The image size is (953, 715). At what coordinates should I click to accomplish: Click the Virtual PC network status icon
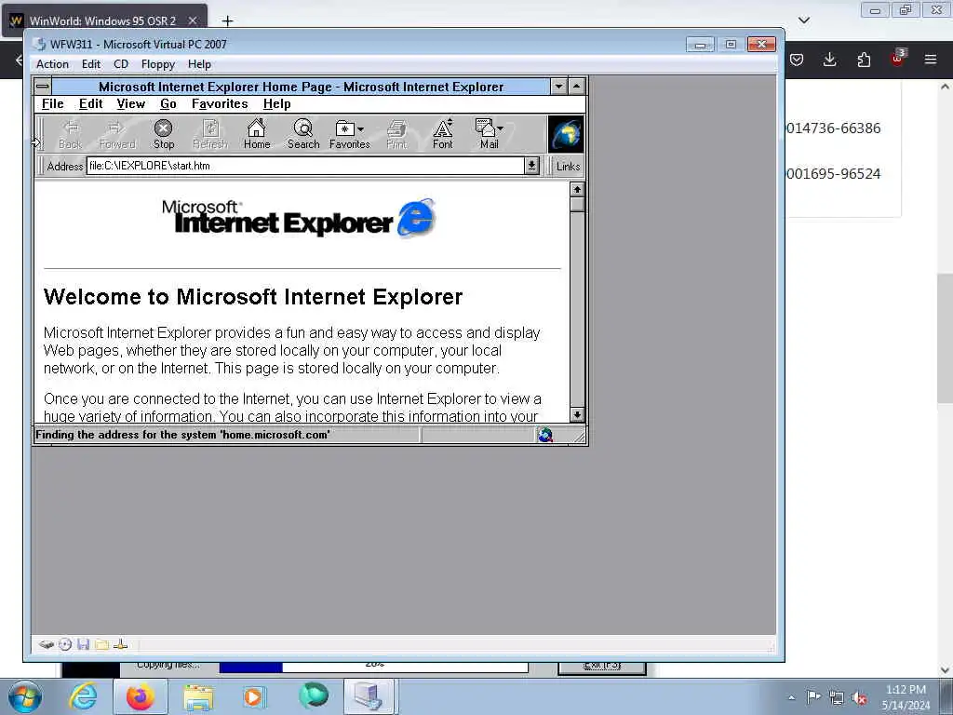(120, 644)
